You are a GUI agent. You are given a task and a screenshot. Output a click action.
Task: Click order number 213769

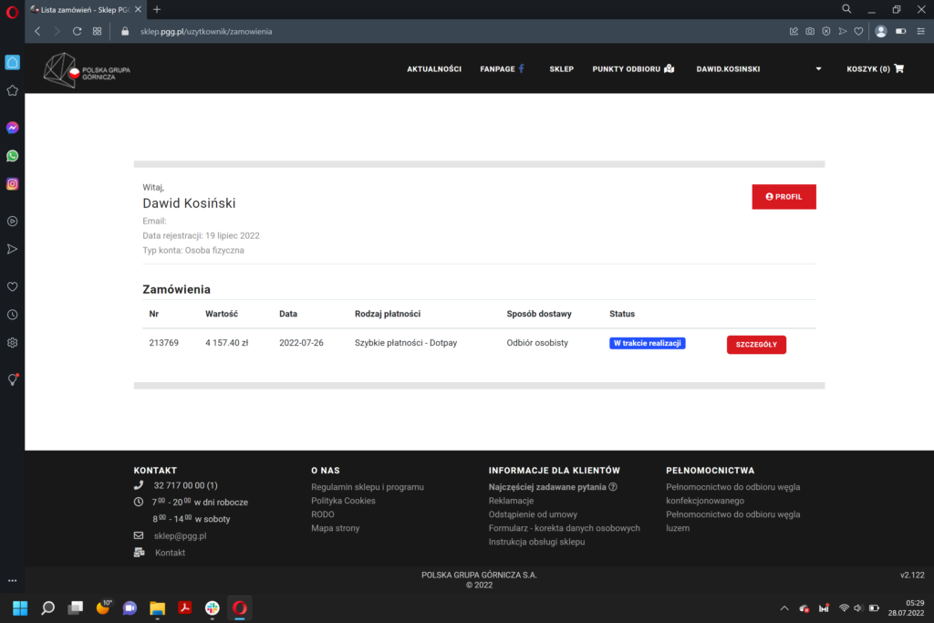164,342
